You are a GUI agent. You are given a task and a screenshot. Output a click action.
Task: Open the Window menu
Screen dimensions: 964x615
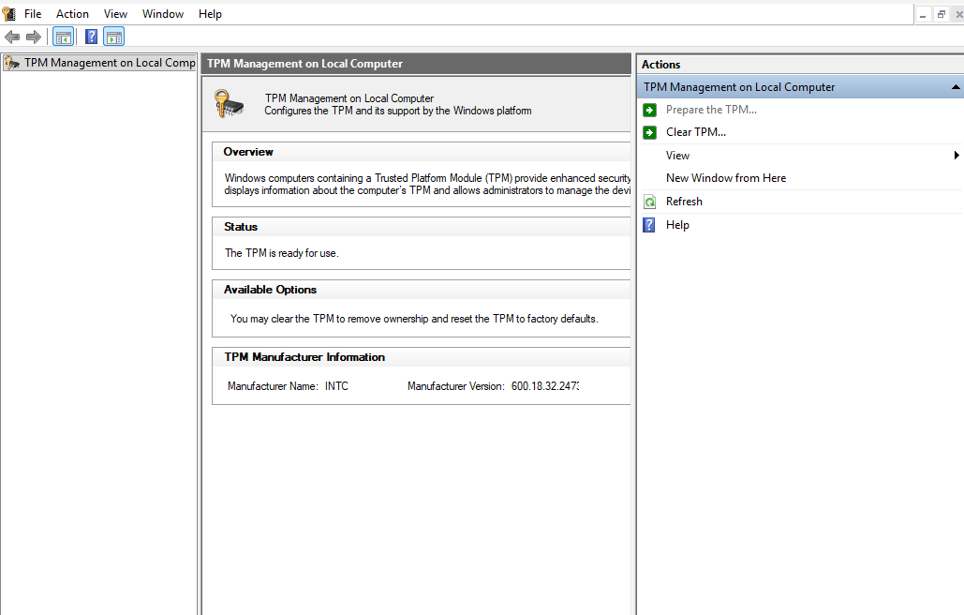click(x=163, y=13)
